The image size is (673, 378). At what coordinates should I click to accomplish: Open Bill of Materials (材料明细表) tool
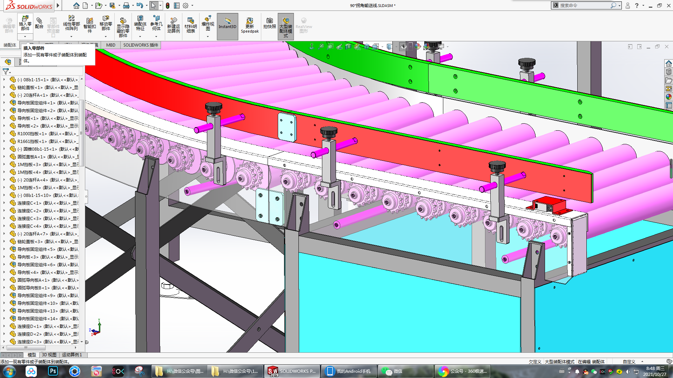coord(190,25)
